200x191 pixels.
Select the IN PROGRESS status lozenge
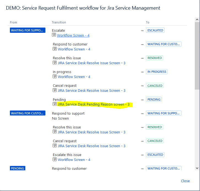pos(157,72)
